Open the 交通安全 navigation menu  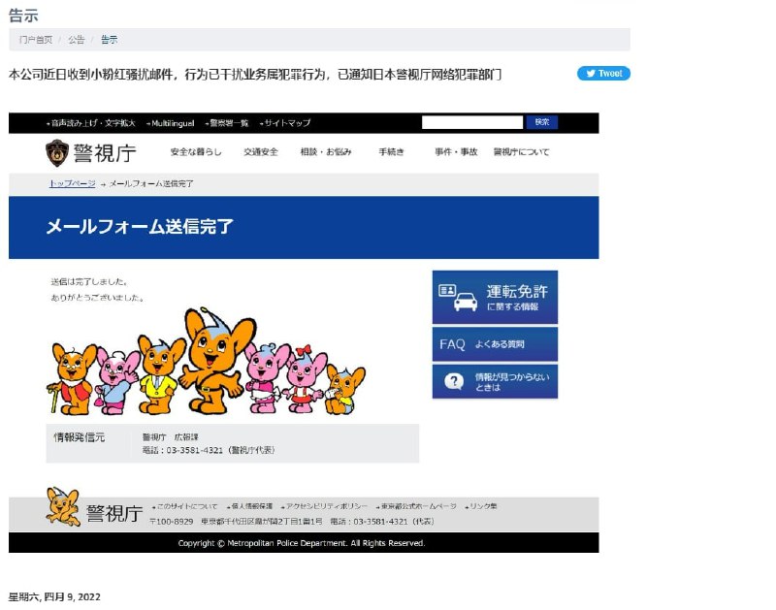260,152
